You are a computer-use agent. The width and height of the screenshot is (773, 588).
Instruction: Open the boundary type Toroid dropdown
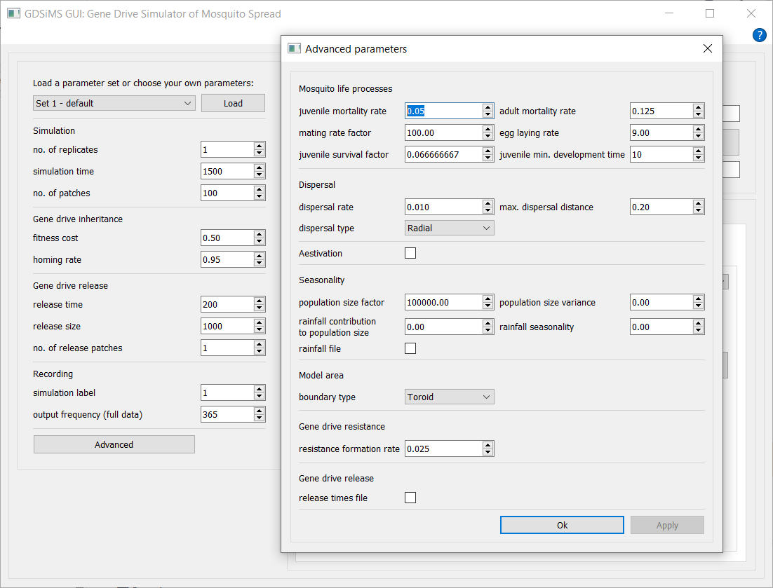(x=449, y=397)
